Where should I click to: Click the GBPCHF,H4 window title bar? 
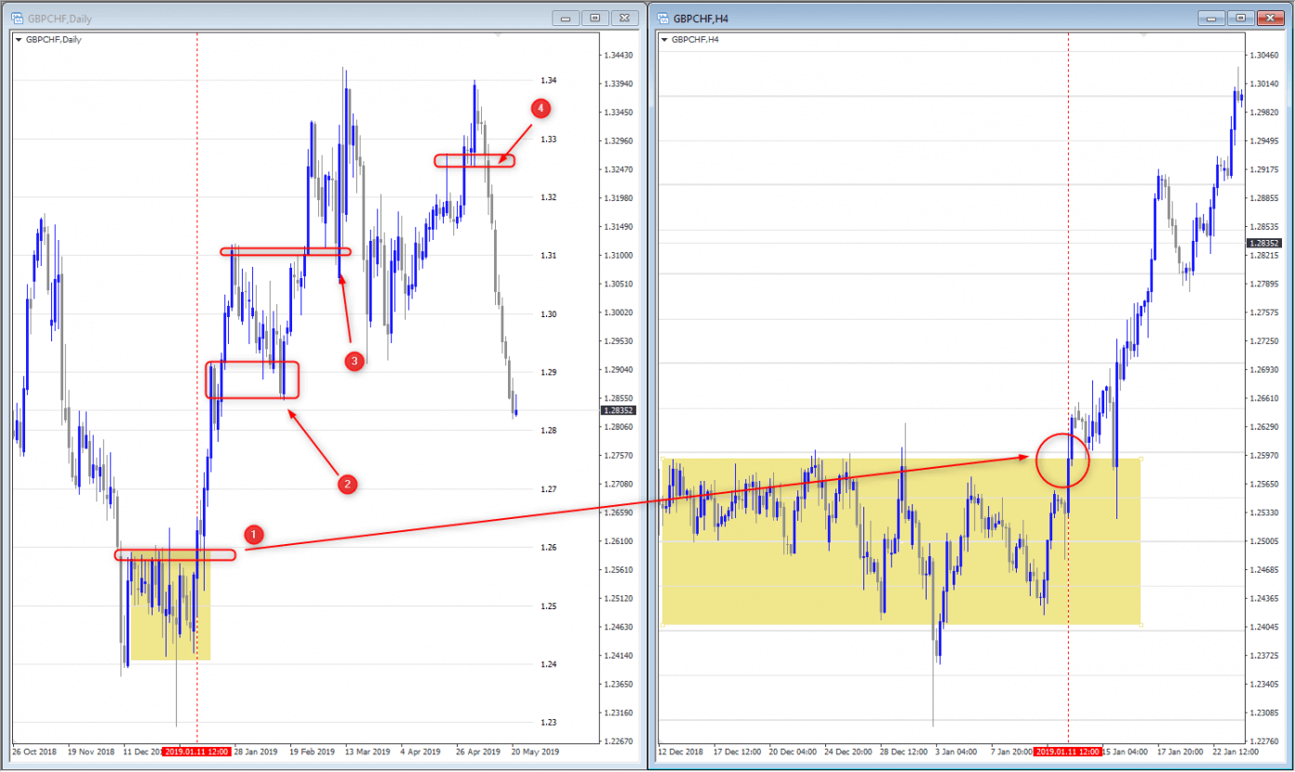pos(930,18)
